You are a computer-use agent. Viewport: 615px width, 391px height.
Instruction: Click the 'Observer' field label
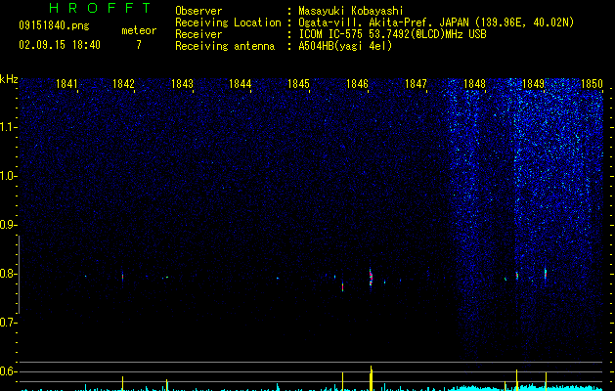pos(198,11)
